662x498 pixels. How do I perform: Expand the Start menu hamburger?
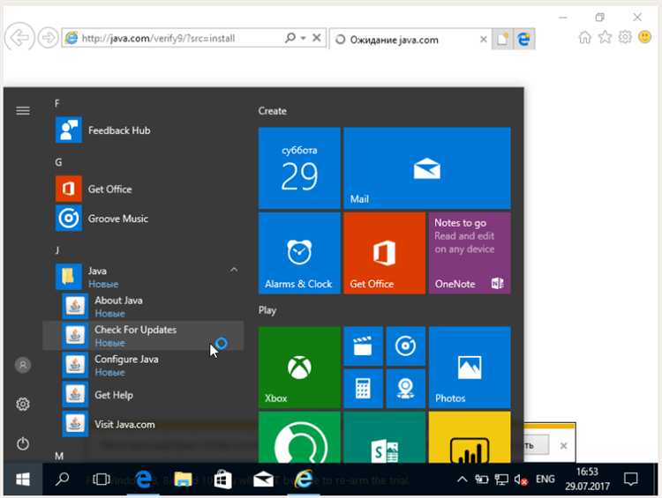tap(23, 110)
